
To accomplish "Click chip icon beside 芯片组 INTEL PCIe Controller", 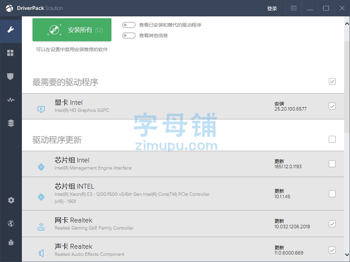I will click(x=41, y=197).
